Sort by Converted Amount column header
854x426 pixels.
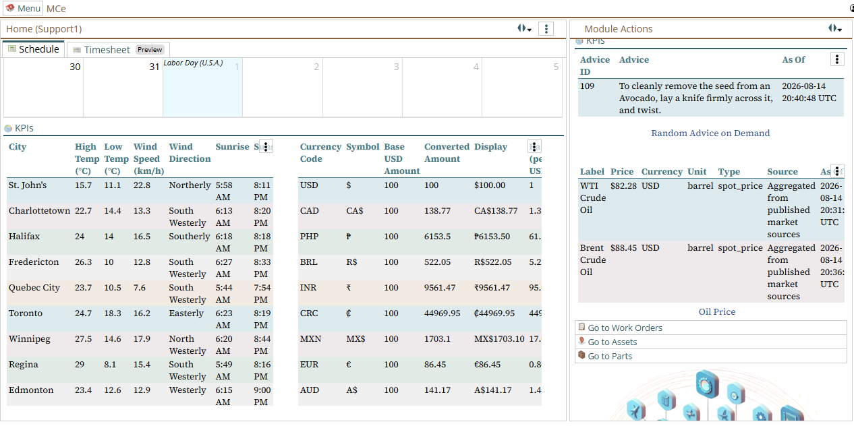pyautogui.click(x=447, y=153)
